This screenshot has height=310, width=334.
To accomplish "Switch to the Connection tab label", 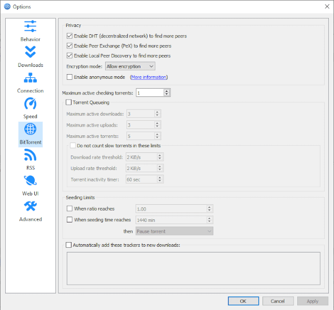I will coord(30,91).
